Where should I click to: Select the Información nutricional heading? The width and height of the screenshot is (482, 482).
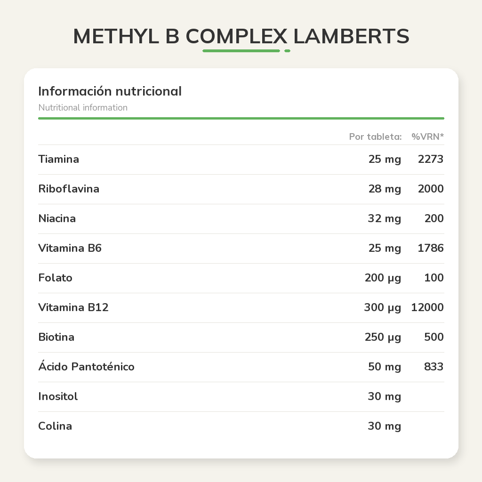pos(110,91)
